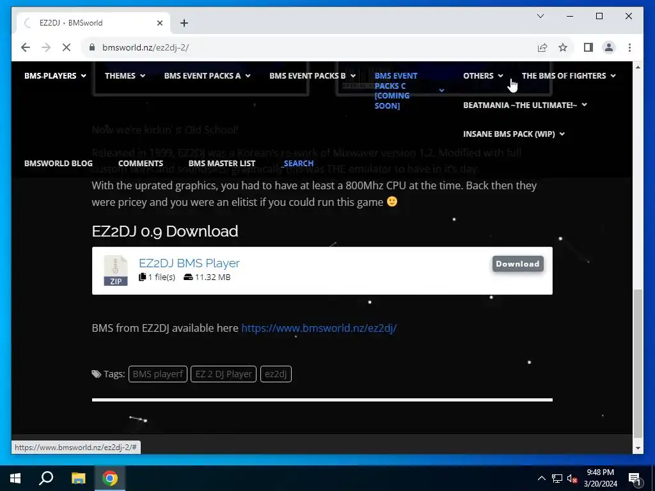Open Windows taskbar search
This screenshot has height=491, width=655.
(46, 478)
